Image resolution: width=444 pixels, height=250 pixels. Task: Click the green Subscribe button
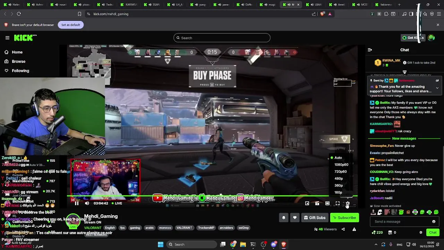pyautogui.click(x=344, y=218)
